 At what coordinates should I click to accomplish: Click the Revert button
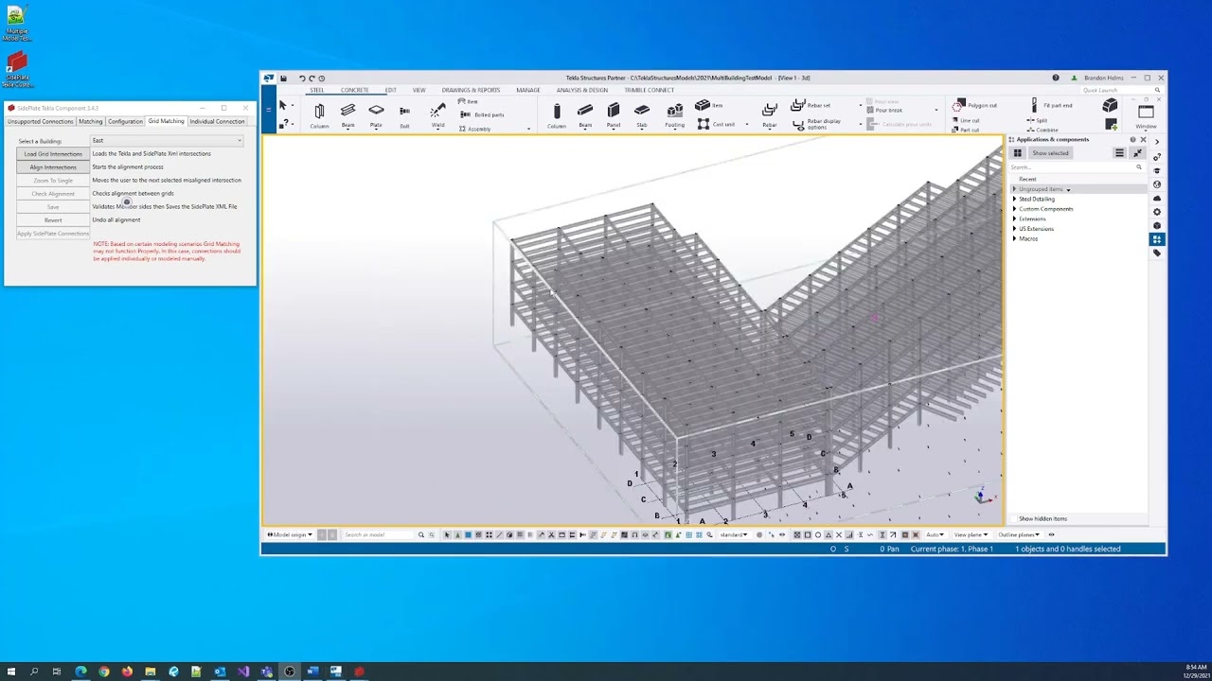[53, 220]
